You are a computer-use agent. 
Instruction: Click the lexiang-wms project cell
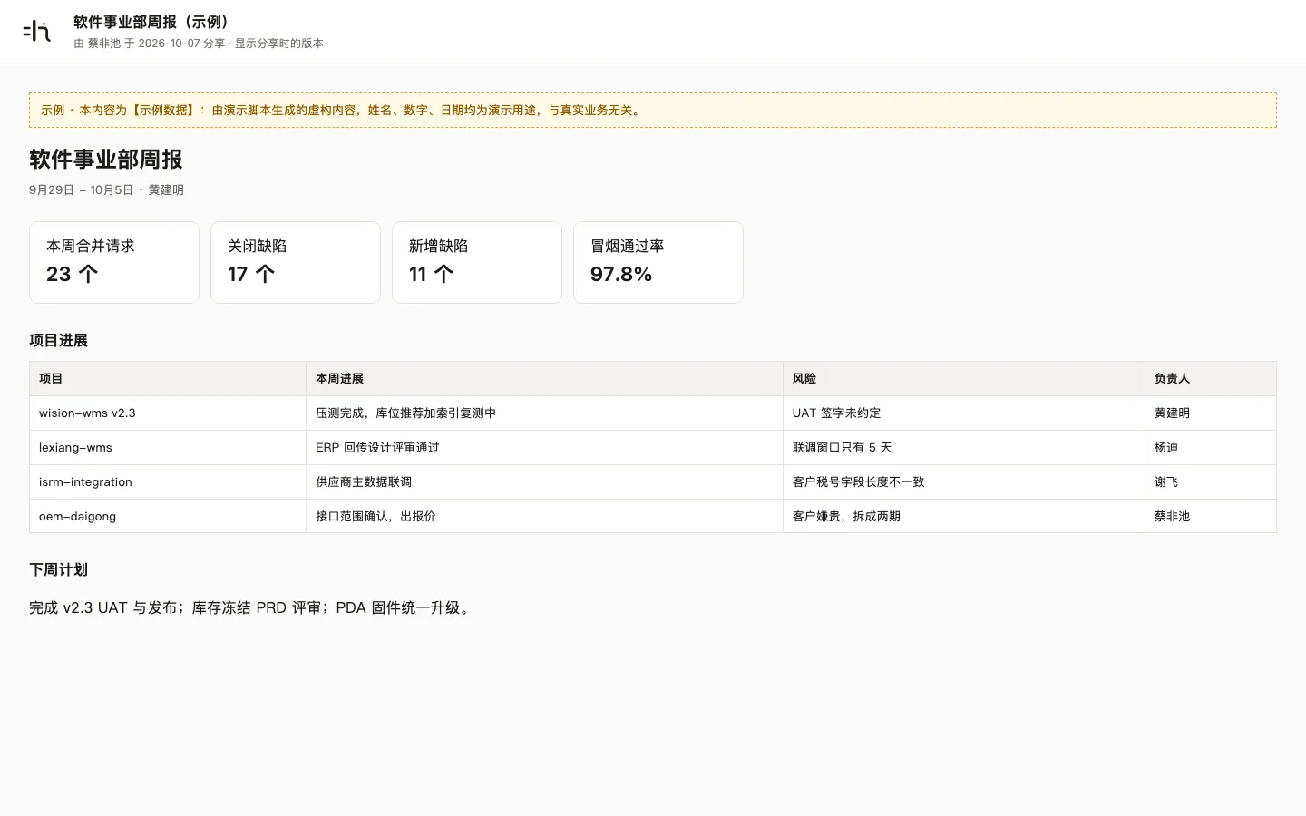(168, 448)
